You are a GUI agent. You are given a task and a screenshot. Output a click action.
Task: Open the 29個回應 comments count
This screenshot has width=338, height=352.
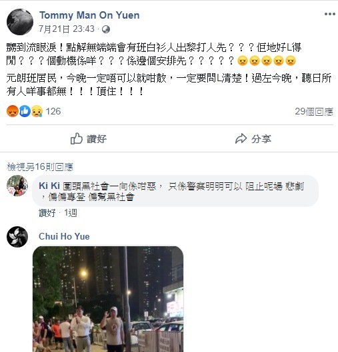[x=314, y=112]
